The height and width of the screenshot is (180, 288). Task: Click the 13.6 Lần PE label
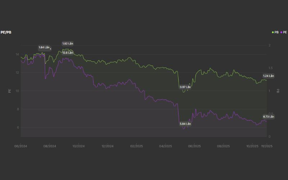pos(68,53)
